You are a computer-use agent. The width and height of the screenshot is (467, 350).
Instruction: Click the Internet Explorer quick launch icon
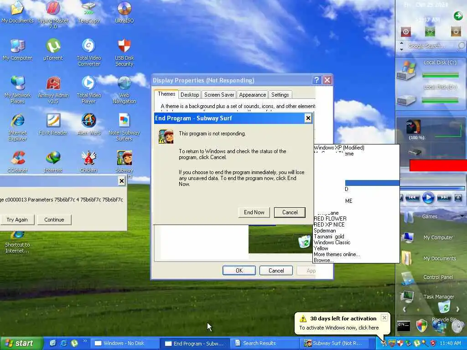tap(64, 343)
